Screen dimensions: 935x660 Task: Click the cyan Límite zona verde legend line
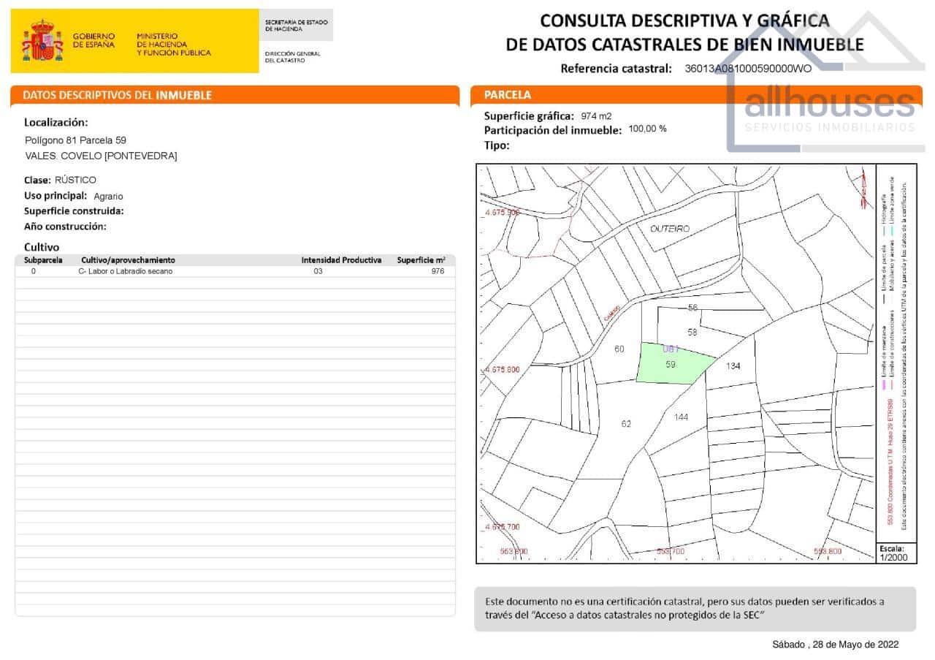click(892, 230)
